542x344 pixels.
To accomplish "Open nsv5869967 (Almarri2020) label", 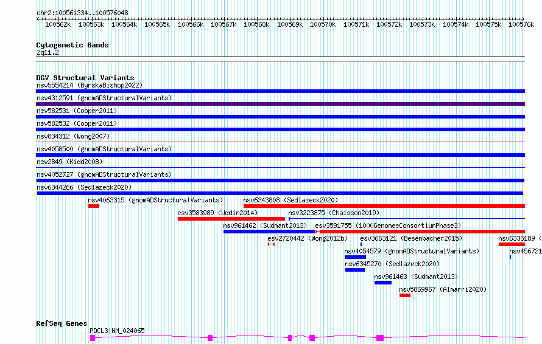I will [443, 289].
